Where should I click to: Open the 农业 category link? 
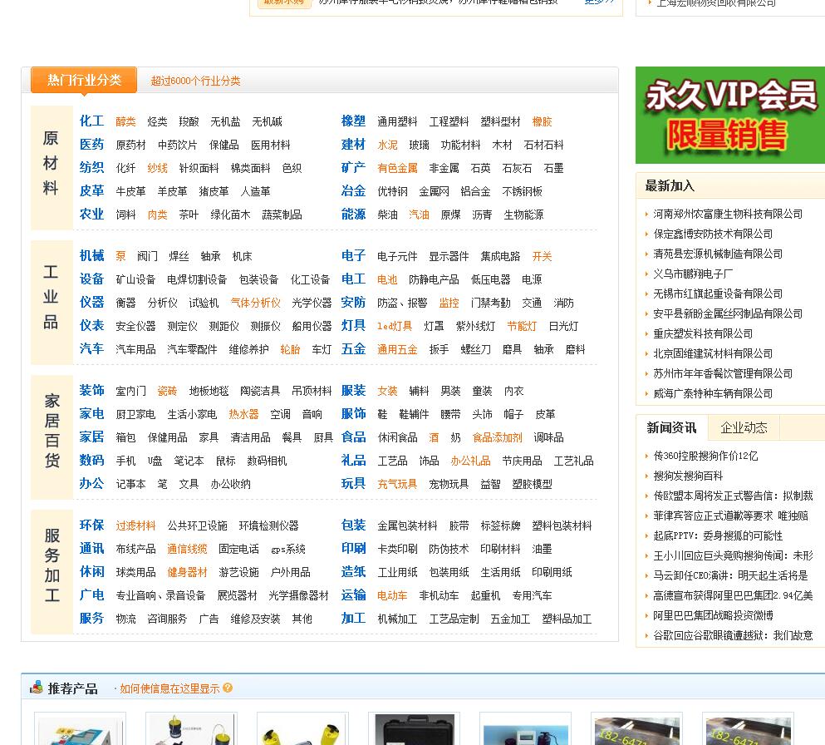(x=91, y=214)
